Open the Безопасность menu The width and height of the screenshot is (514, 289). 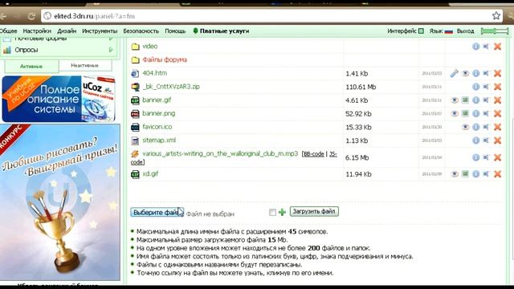coord(141,31)
